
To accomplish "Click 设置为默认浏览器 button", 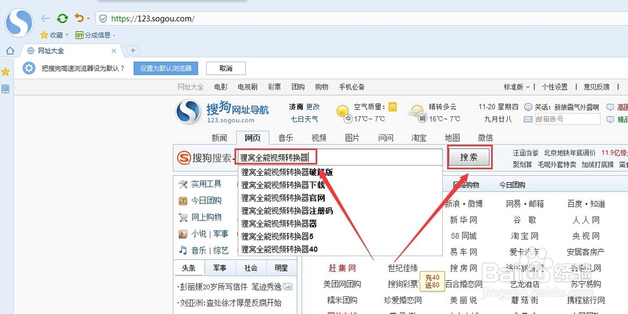I will 166,68.
